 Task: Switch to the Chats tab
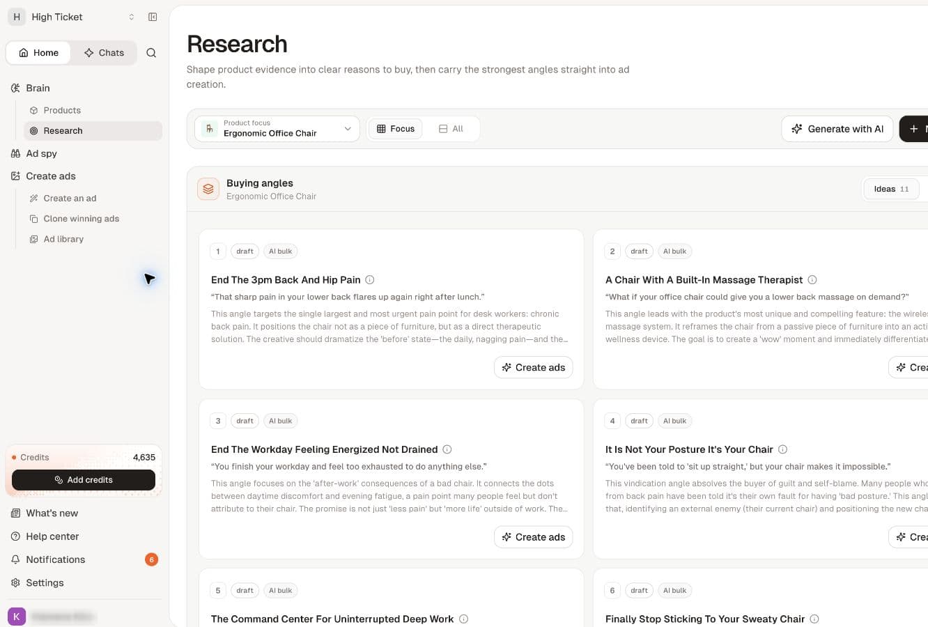(x=104, y=53)
